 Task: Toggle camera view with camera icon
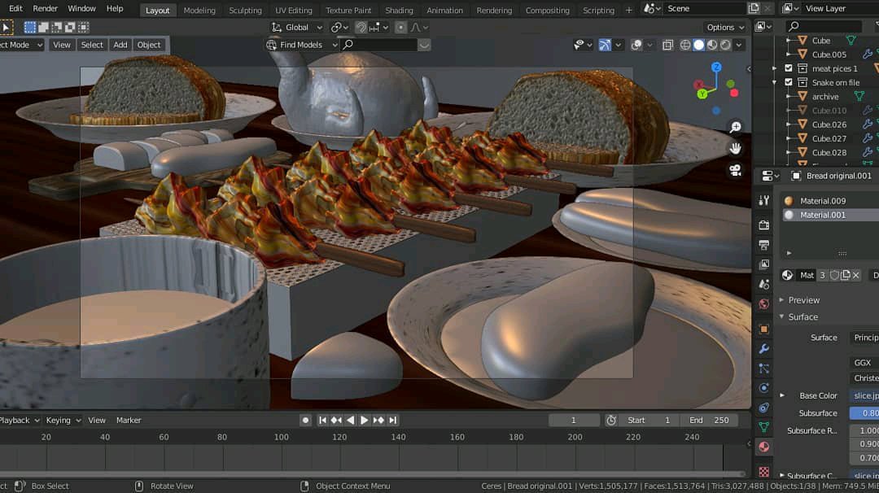735,170
